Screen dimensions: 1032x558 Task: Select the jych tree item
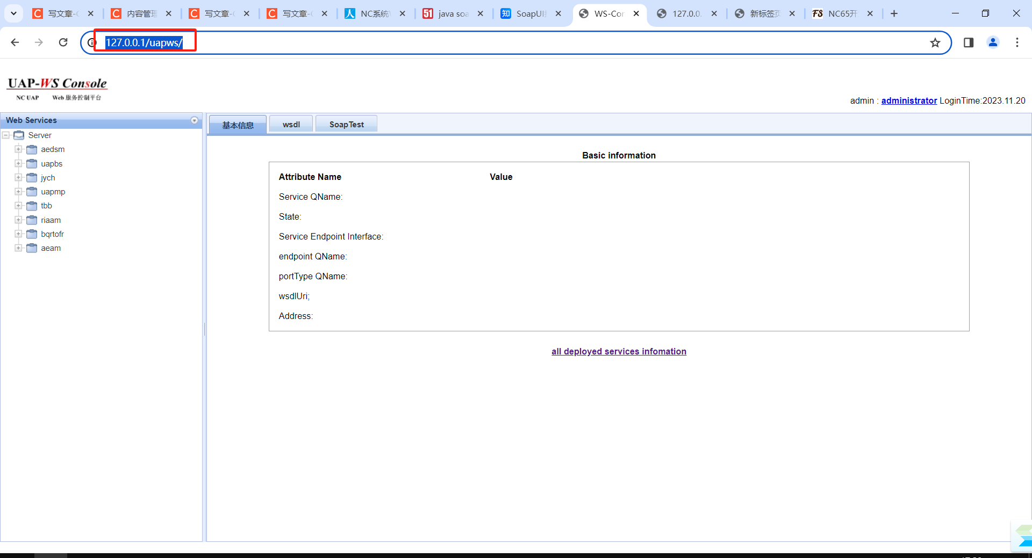click(x=48, y=178)
